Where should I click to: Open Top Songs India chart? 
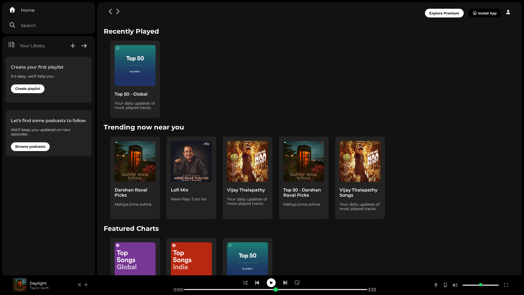click(x=191, y=257)
